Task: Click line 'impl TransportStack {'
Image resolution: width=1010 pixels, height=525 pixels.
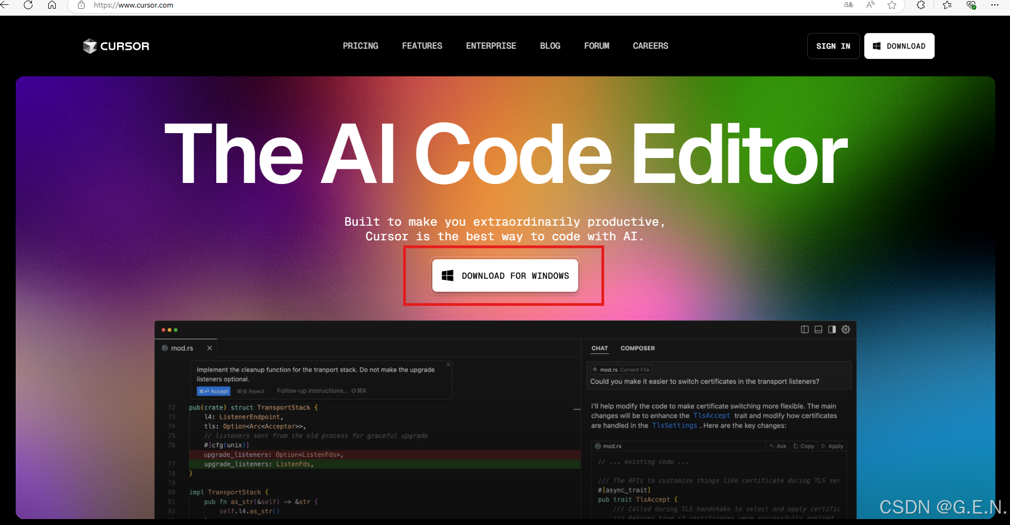Action: (x=229, y=493)
